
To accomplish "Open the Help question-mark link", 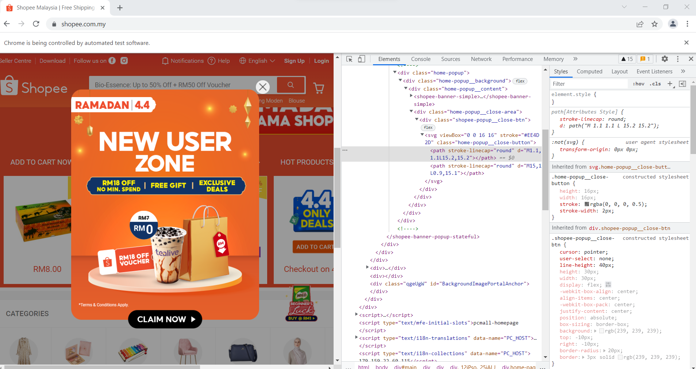I will coord(219,61).
